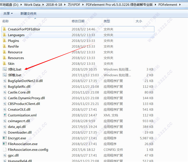The width and height of the screenshot is (188, 162).
Task: Click the Resources folder icon
Action: [x=5, y=58]
